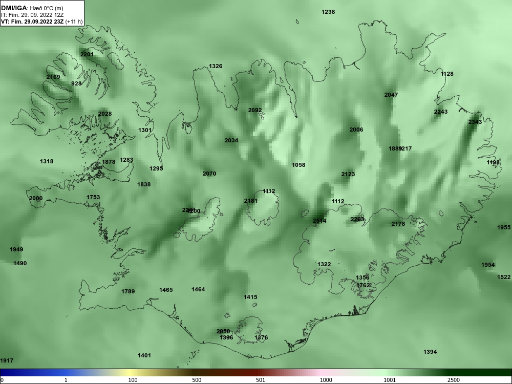Click the value 1401 over the southern sea
Viewport: 512px width, 384px height.
point(144,355)
